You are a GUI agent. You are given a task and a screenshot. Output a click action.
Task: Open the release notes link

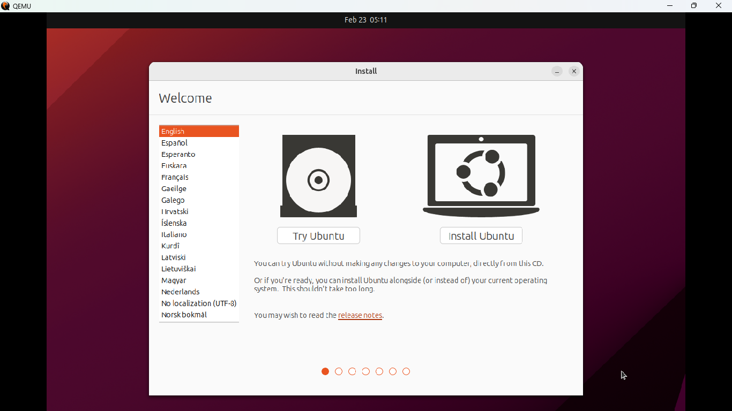[x=360, y=315]
